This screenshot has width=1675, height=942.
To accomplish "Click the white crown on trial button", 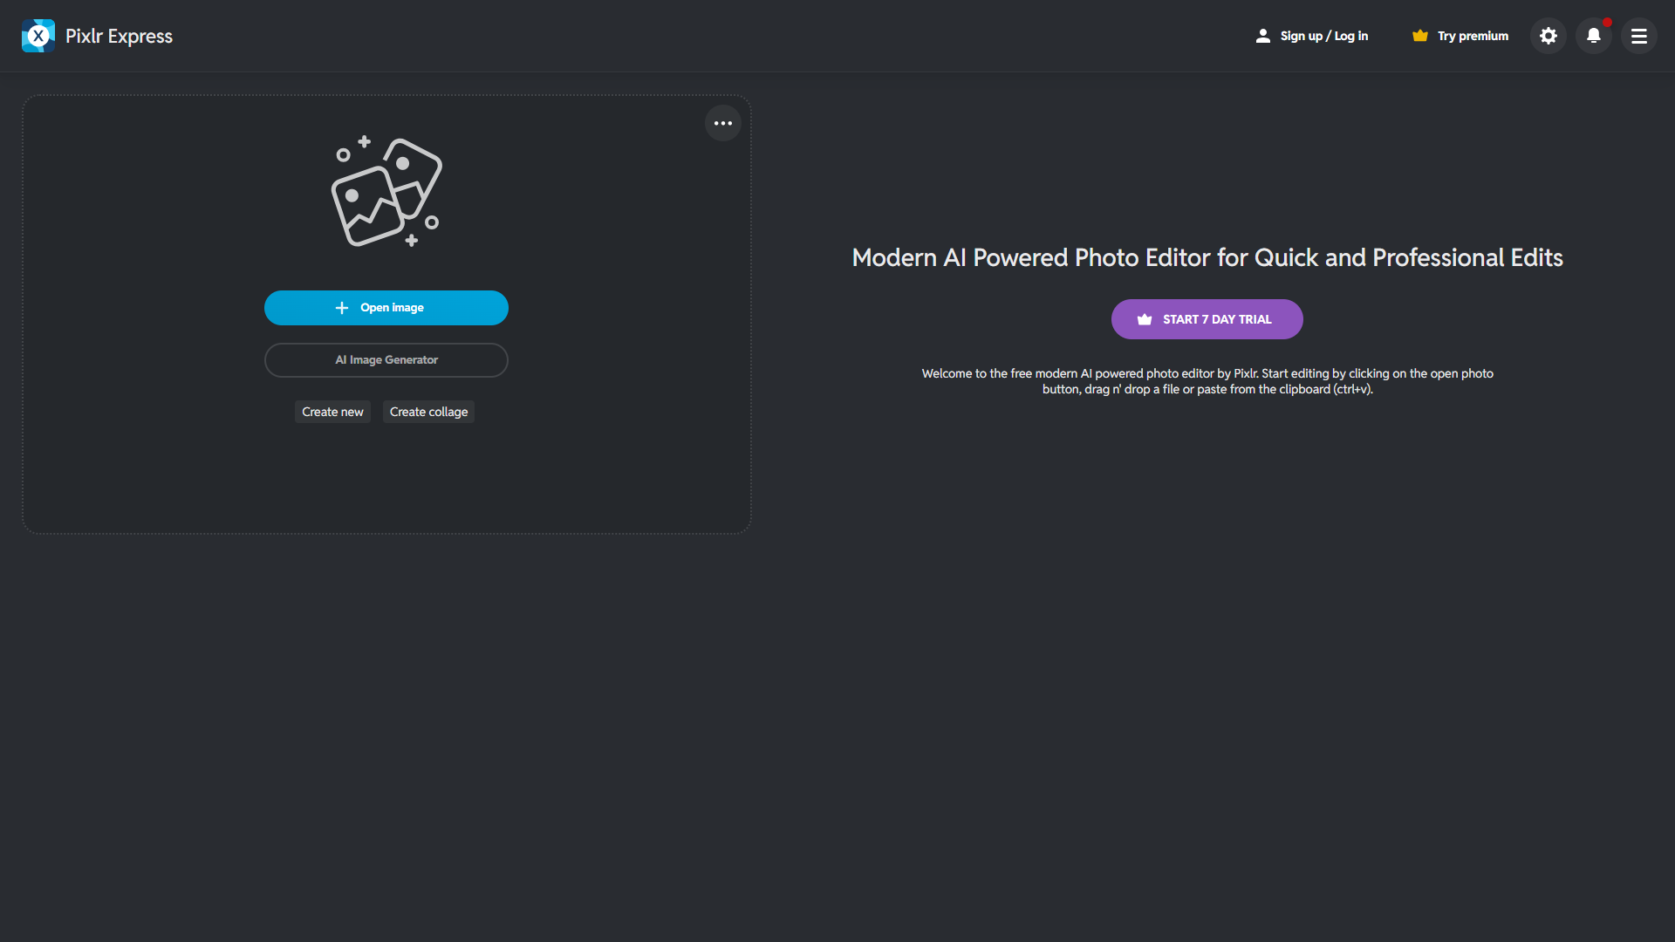I will coord(1145,319).
